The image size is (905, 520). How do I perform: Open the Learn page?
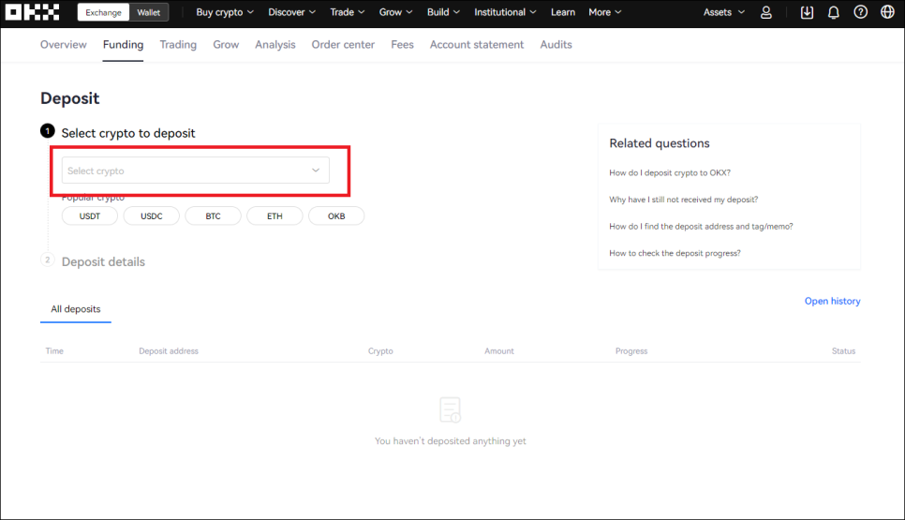pyautogui.click(x=563, y=12)
